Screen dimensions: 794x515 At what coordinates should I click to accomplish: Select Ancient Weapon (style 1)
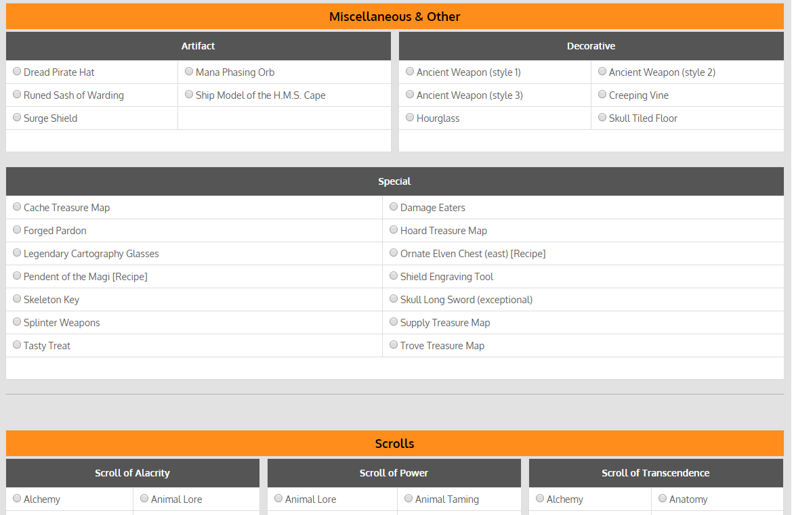(x=410, y=71)
